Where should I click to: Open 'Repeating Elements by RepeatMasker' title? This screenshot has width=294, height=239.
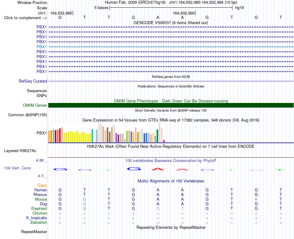[x=171, y=227]
